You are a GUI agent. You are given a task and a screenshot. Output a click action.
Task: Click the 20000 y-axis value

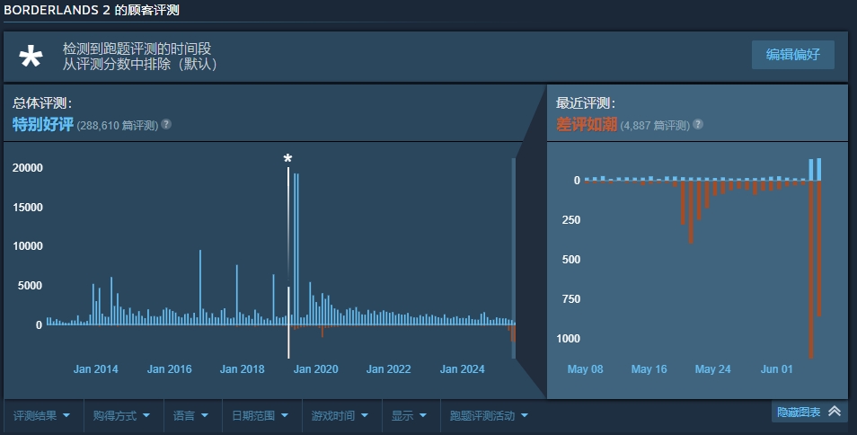point(27,168)
